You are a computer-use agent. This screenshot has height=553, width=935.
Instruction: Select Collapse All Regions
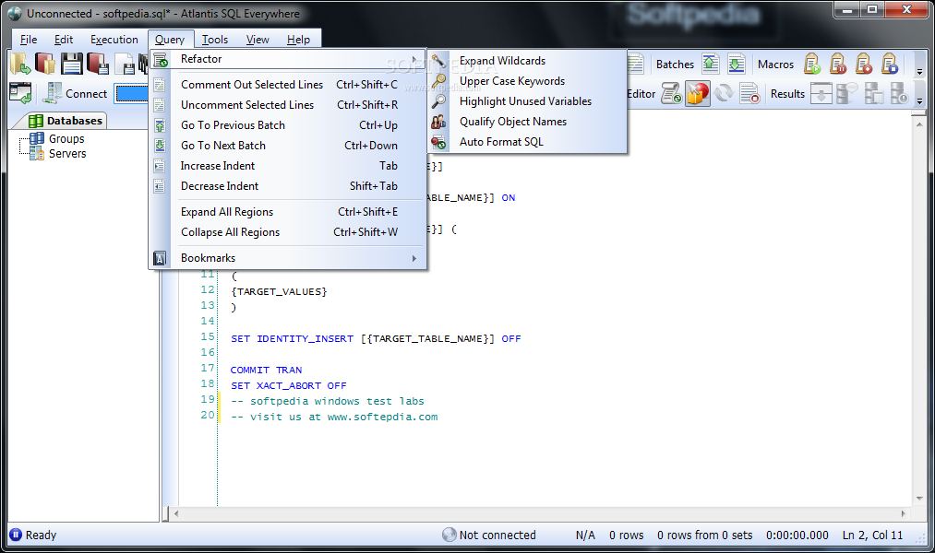pyautogui.click(x=287, y=232)
